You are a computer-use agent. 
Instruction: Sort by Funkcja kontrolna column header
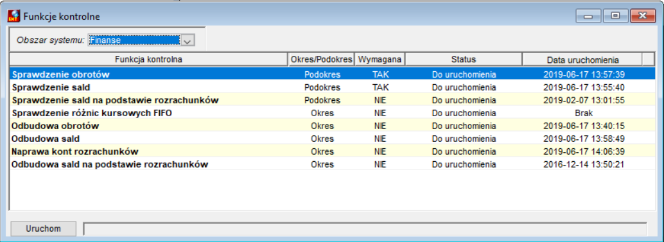148,60
